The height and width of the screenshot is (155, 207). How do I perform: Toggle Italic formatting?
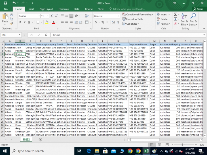25,22
